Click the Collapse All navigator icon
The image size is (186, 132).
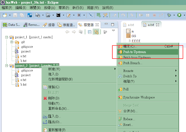(x=90, y=32)
